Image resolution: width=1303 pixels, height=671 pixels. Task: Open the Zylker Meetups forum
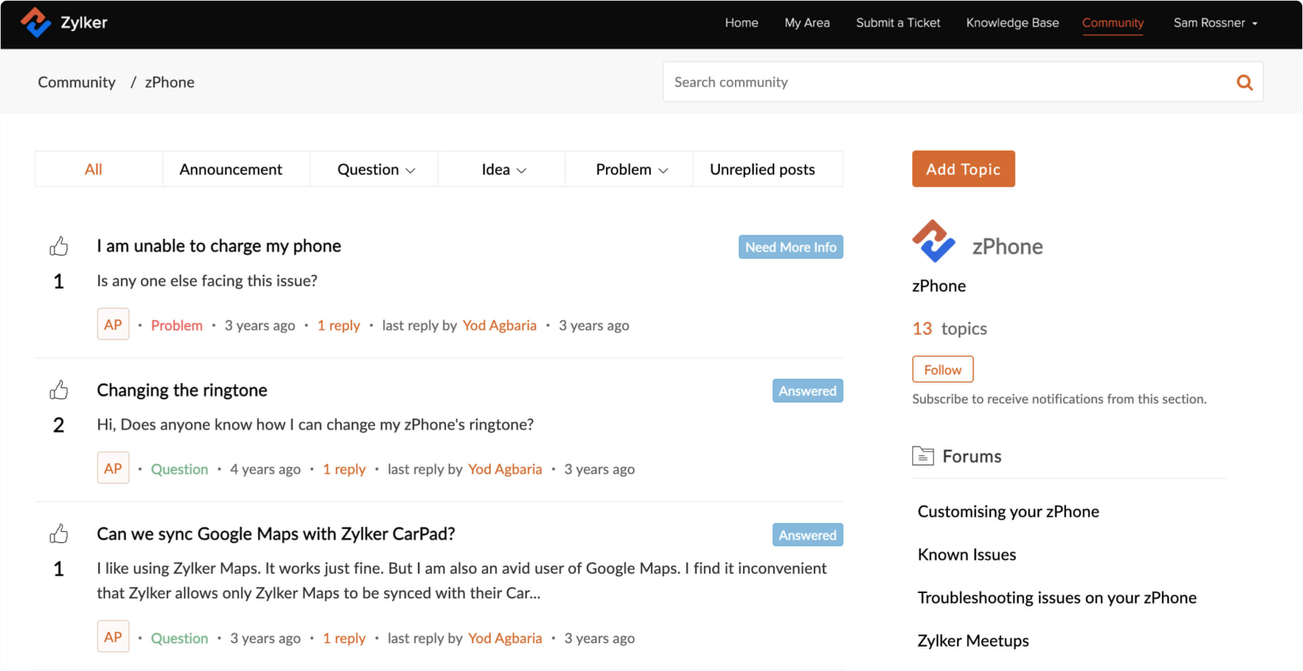[x=972, y=640]
